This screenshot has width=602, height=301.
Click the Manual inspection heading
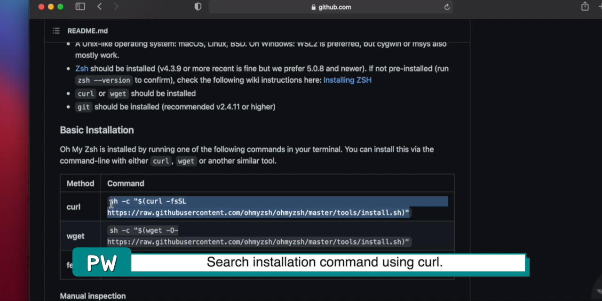point(93,296)
